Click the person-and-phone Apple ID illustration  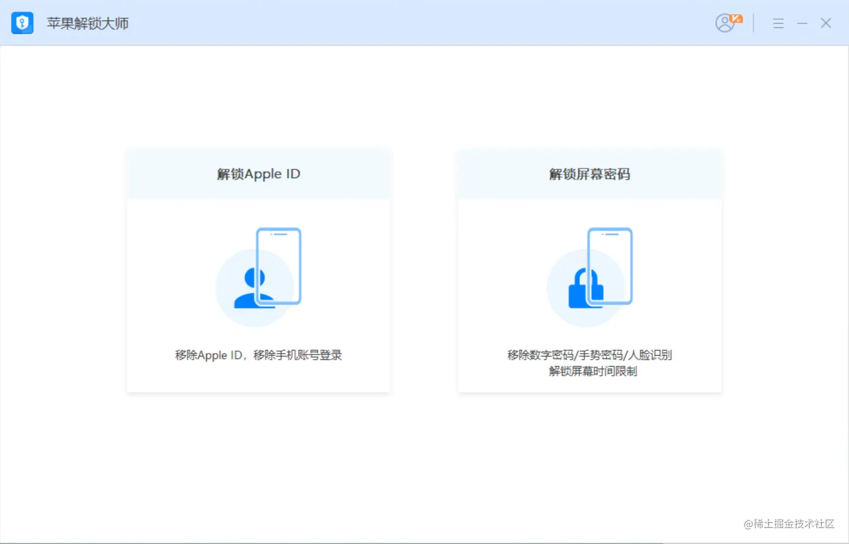point(258,277)
